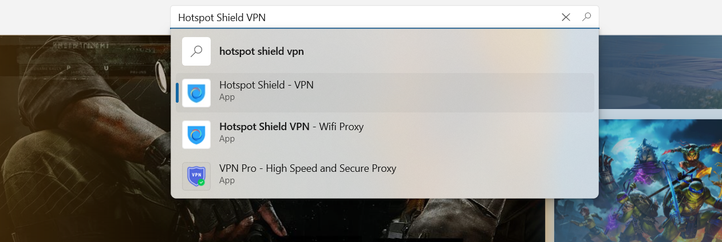Clear the search box with the X icon

(566, 17)
